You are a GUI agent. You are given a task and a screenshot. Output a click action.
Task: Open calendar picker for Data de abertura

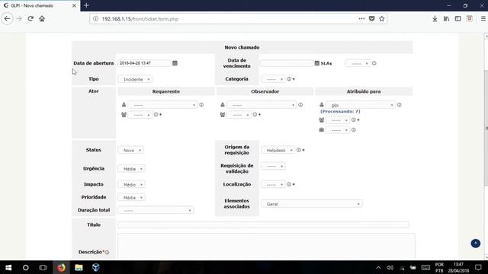pyautogui.click(x=175, y=63)
